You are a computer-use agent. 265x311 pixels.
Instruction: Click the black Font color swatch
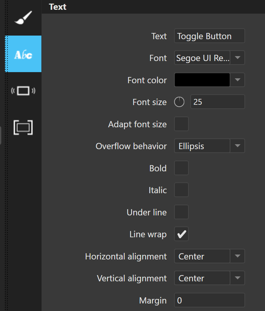[202, 80]
